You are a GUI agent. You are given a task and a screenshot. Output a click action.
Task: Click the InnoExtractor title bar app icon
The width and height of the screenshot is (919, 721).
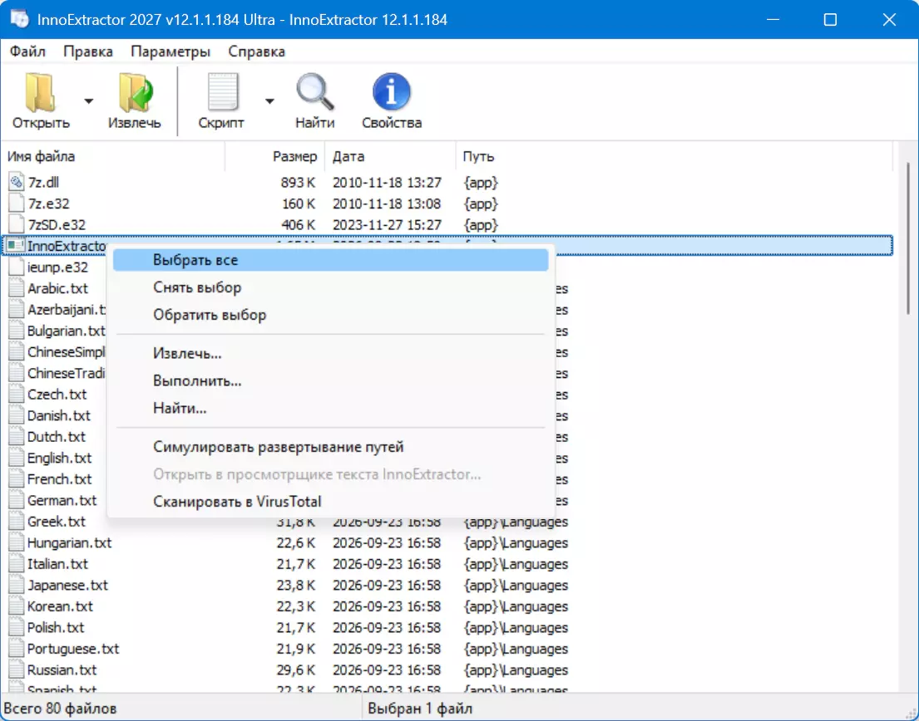(19, 19)
